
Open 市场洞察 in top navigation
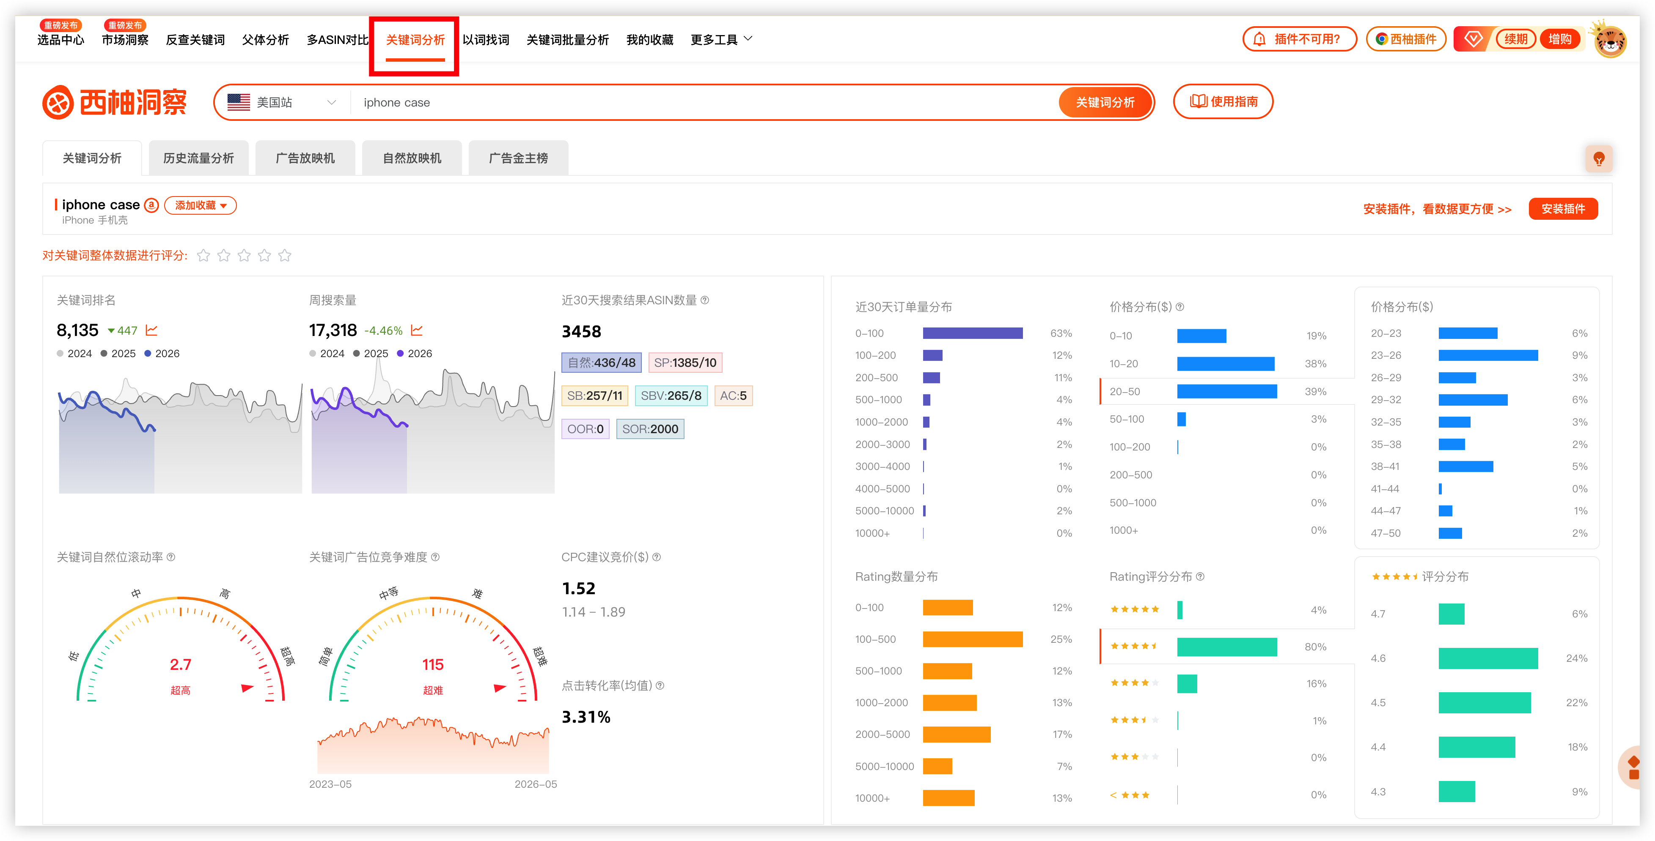point(125,39)
